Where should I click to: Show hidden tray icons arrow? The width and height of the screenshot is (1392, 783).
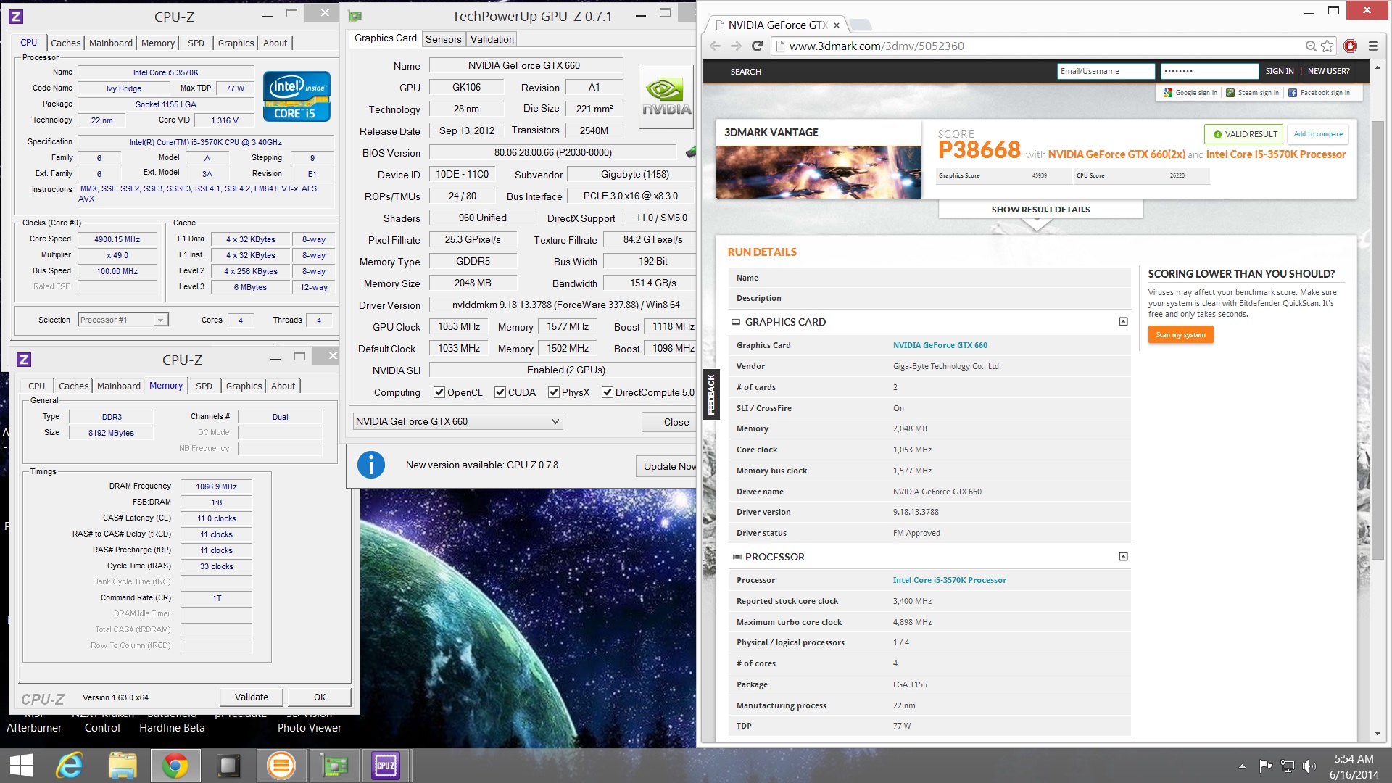(1242, 766)
